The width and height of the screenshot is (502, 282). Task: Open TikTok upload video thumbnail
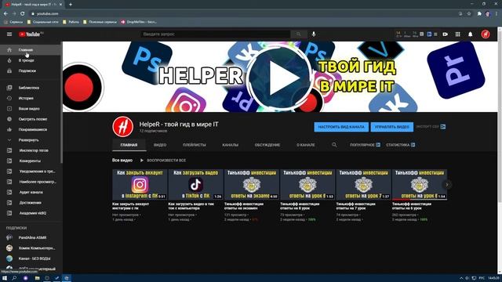pos(195,185)
